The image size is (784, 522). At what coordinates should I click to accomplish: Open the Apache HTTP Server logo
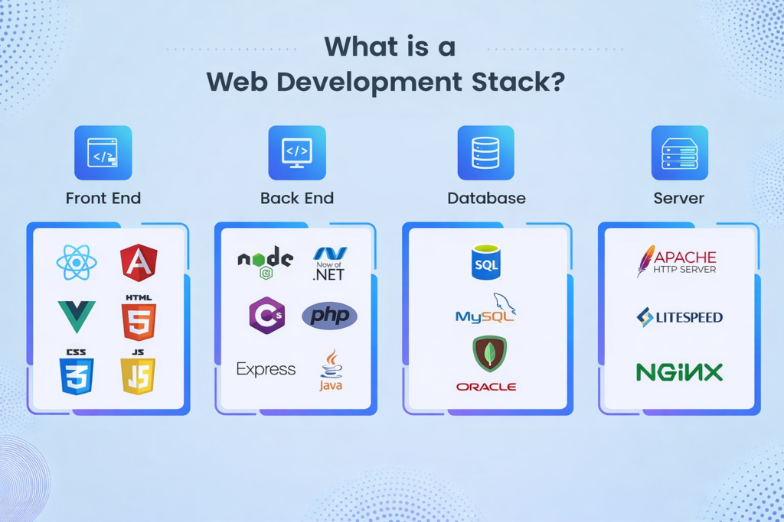(677, 261)
